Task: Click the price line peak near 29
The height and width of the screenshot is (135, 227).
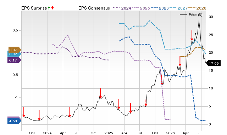Action: (199, 21)
